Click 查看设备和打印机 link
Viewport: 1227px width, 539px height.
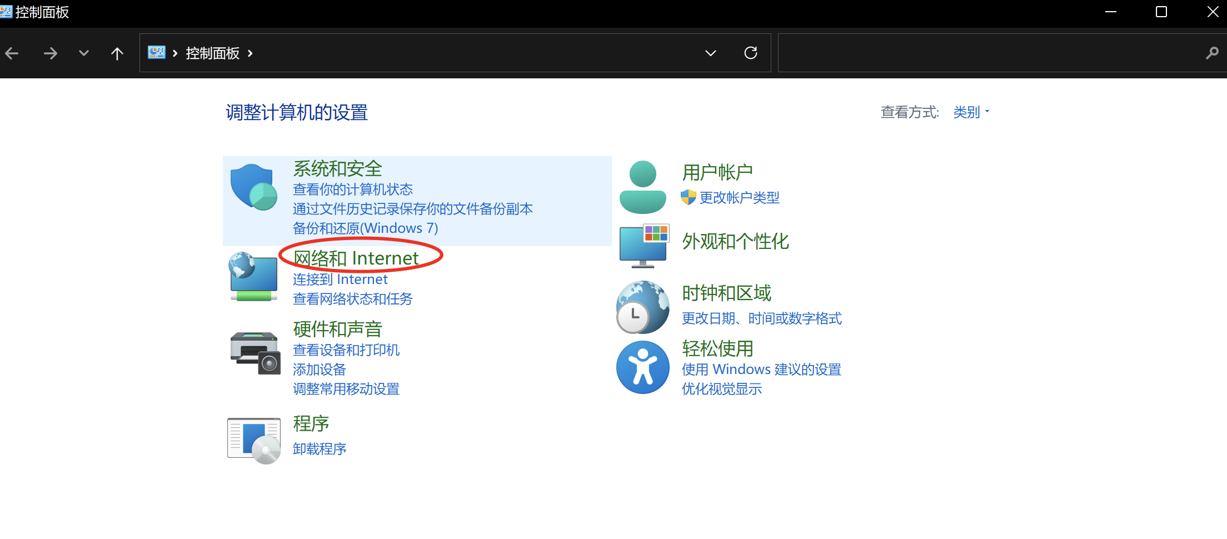coord(346,350)
